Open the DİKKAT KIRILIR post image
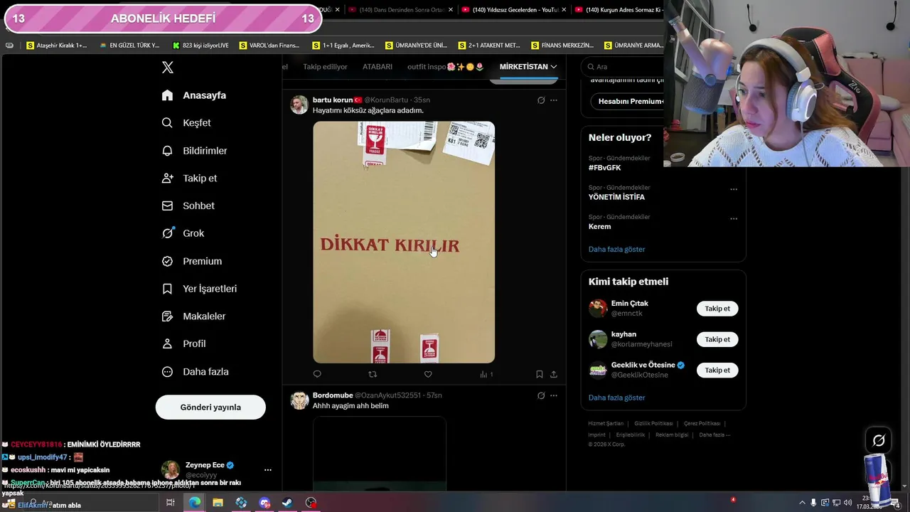 [404, 242]
